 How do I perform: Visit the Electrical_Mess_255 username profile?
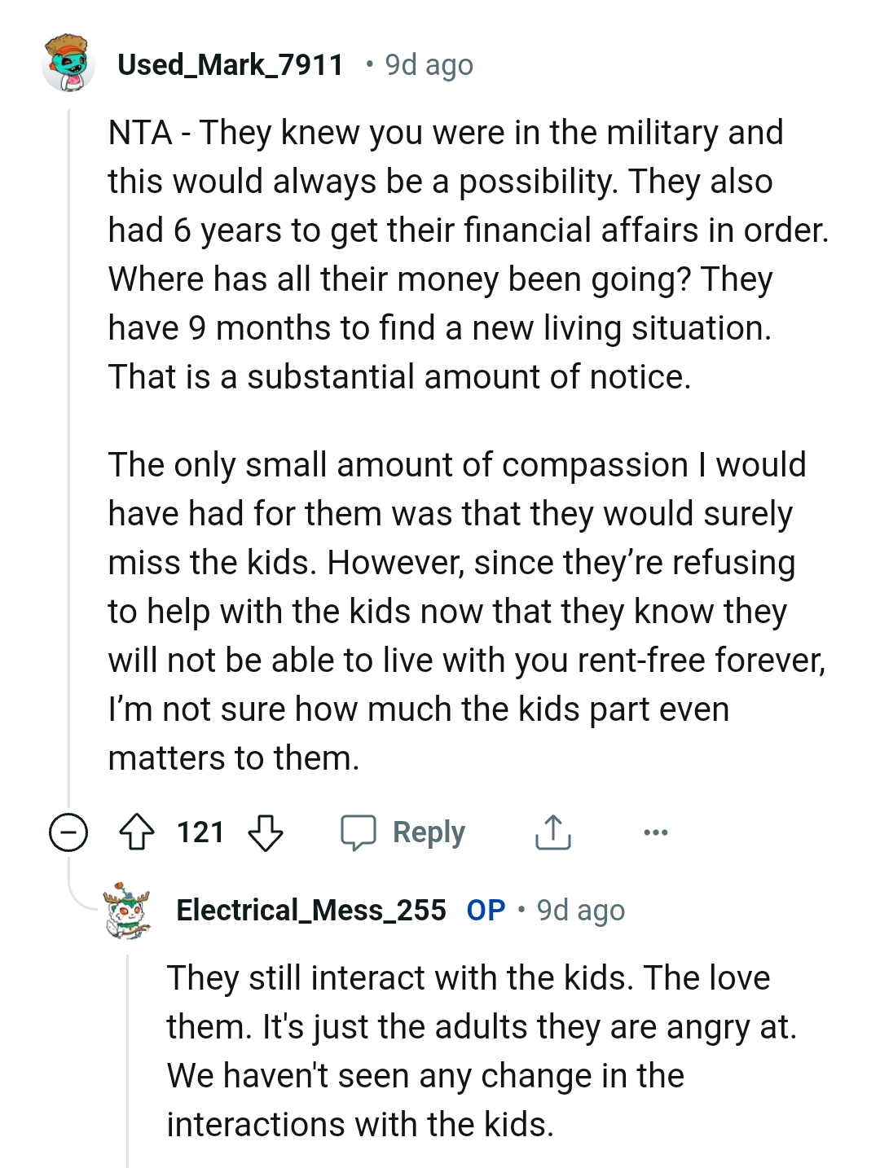click(x=311, y=910)
